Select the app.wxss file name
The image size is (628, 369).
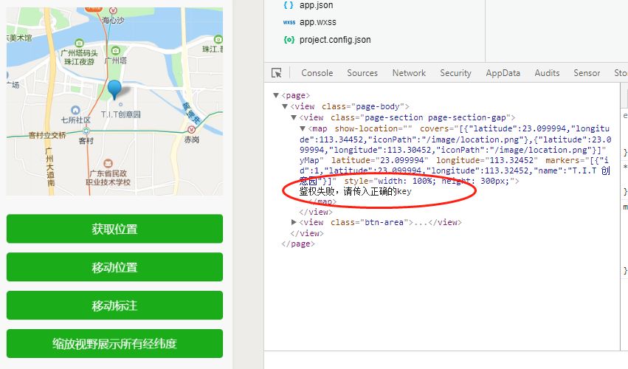pos(317,22)
